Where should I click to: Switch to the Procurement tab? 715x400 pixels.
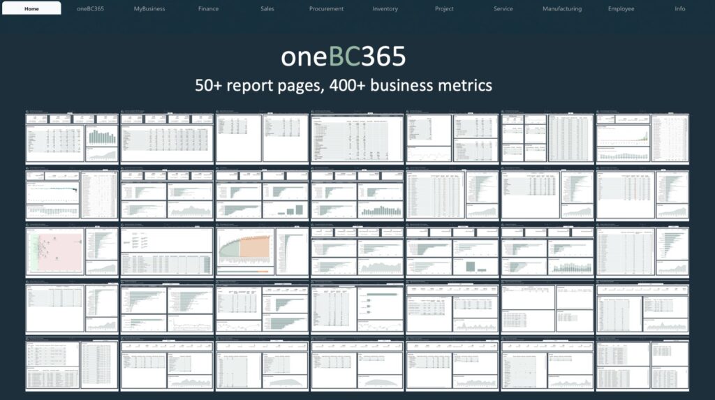tap(326, 8)
